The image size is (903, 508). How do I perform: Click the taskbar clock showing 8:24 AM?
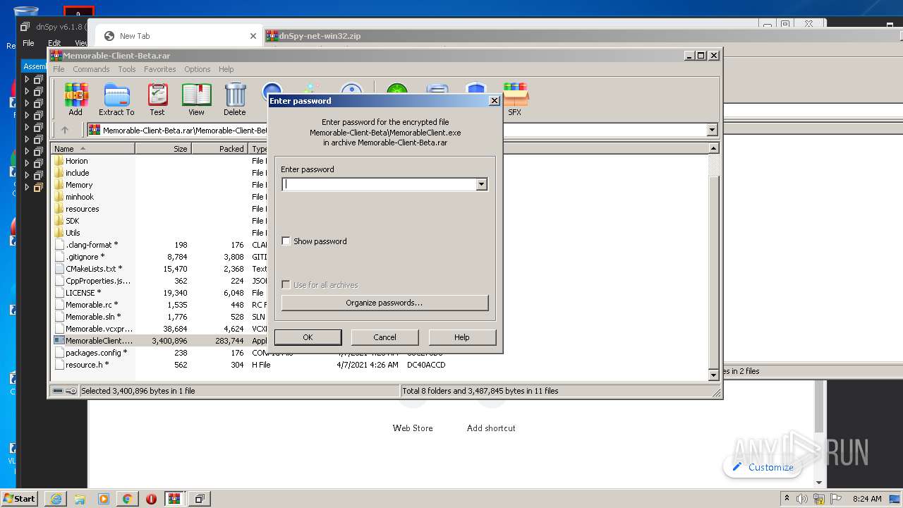[x=867, y=499]
